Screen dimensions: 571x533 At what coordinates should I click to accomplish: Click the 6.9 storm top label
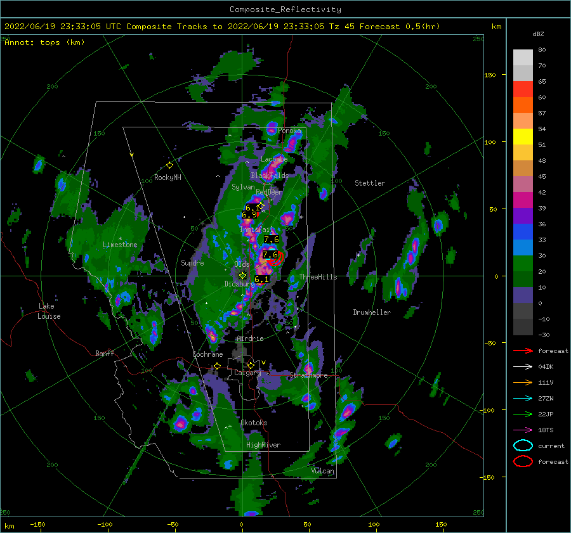tap(249, 215)
